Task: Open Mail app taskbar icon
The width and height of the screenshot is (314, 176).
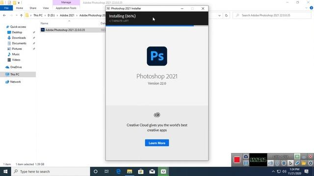Action: 152,172
